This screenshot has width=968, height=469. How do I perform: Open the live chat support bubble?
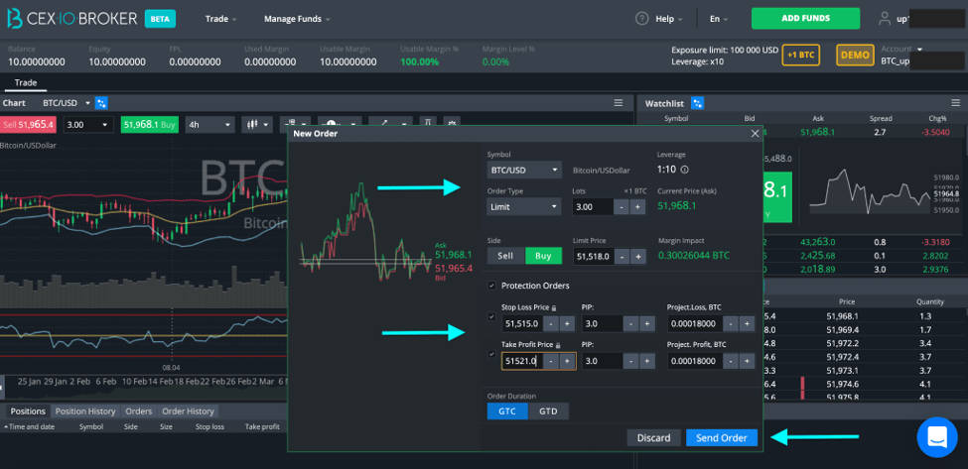click(936, 437)
